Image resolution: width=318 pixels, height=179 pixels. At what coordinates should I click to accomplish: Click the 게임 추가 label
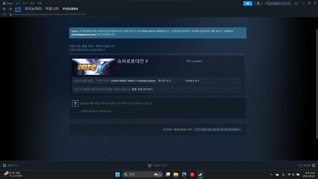click(x=12, y=166)
